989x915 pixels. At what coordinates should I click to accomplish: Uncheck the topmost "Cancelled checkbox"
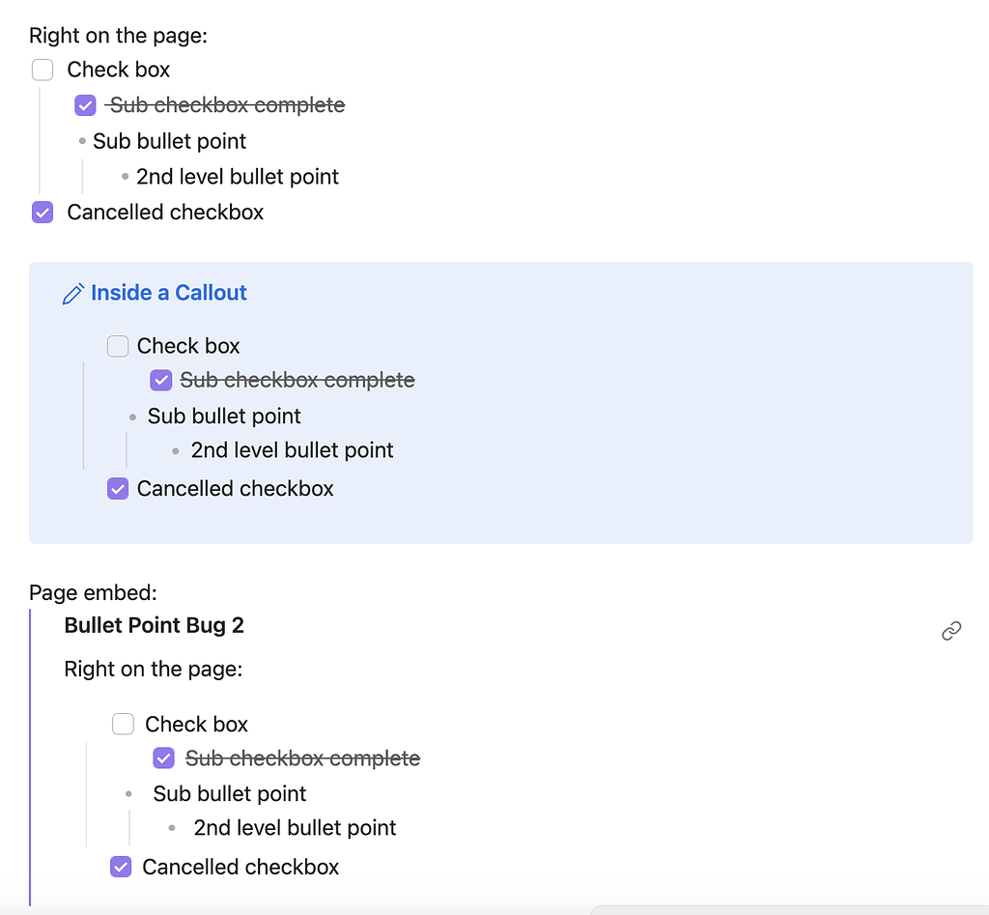[42, 212]
